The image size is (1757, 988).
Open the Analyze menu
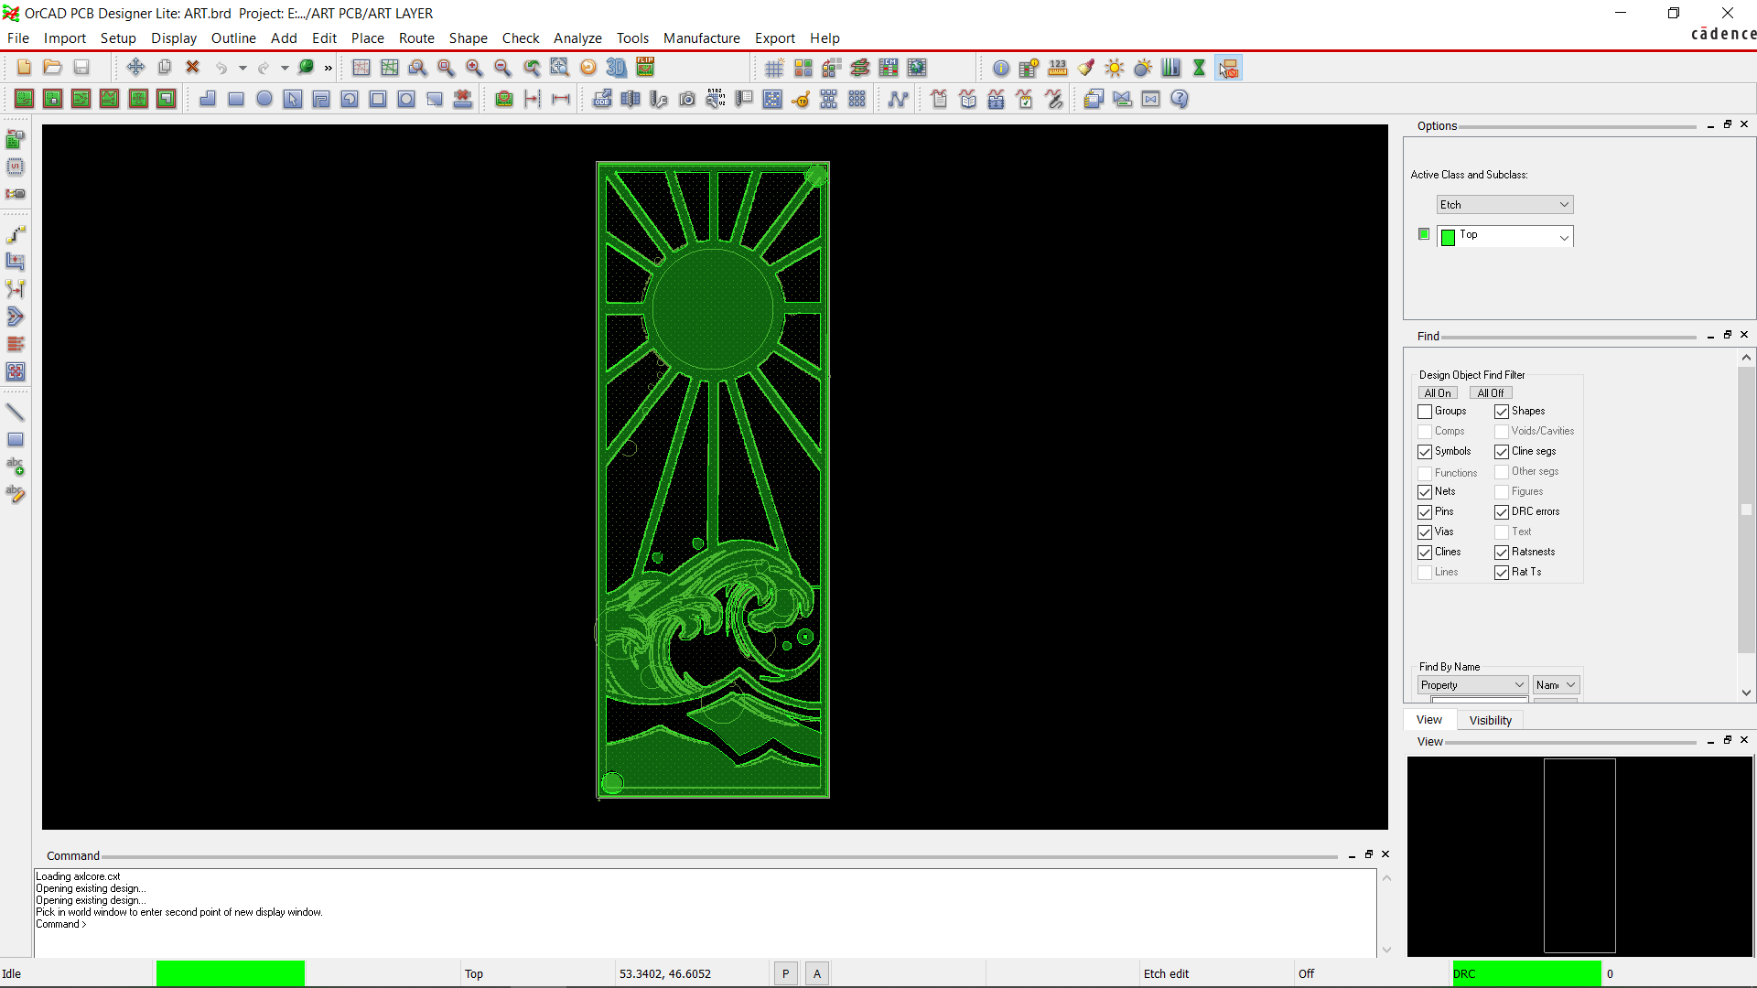[577, 38]
